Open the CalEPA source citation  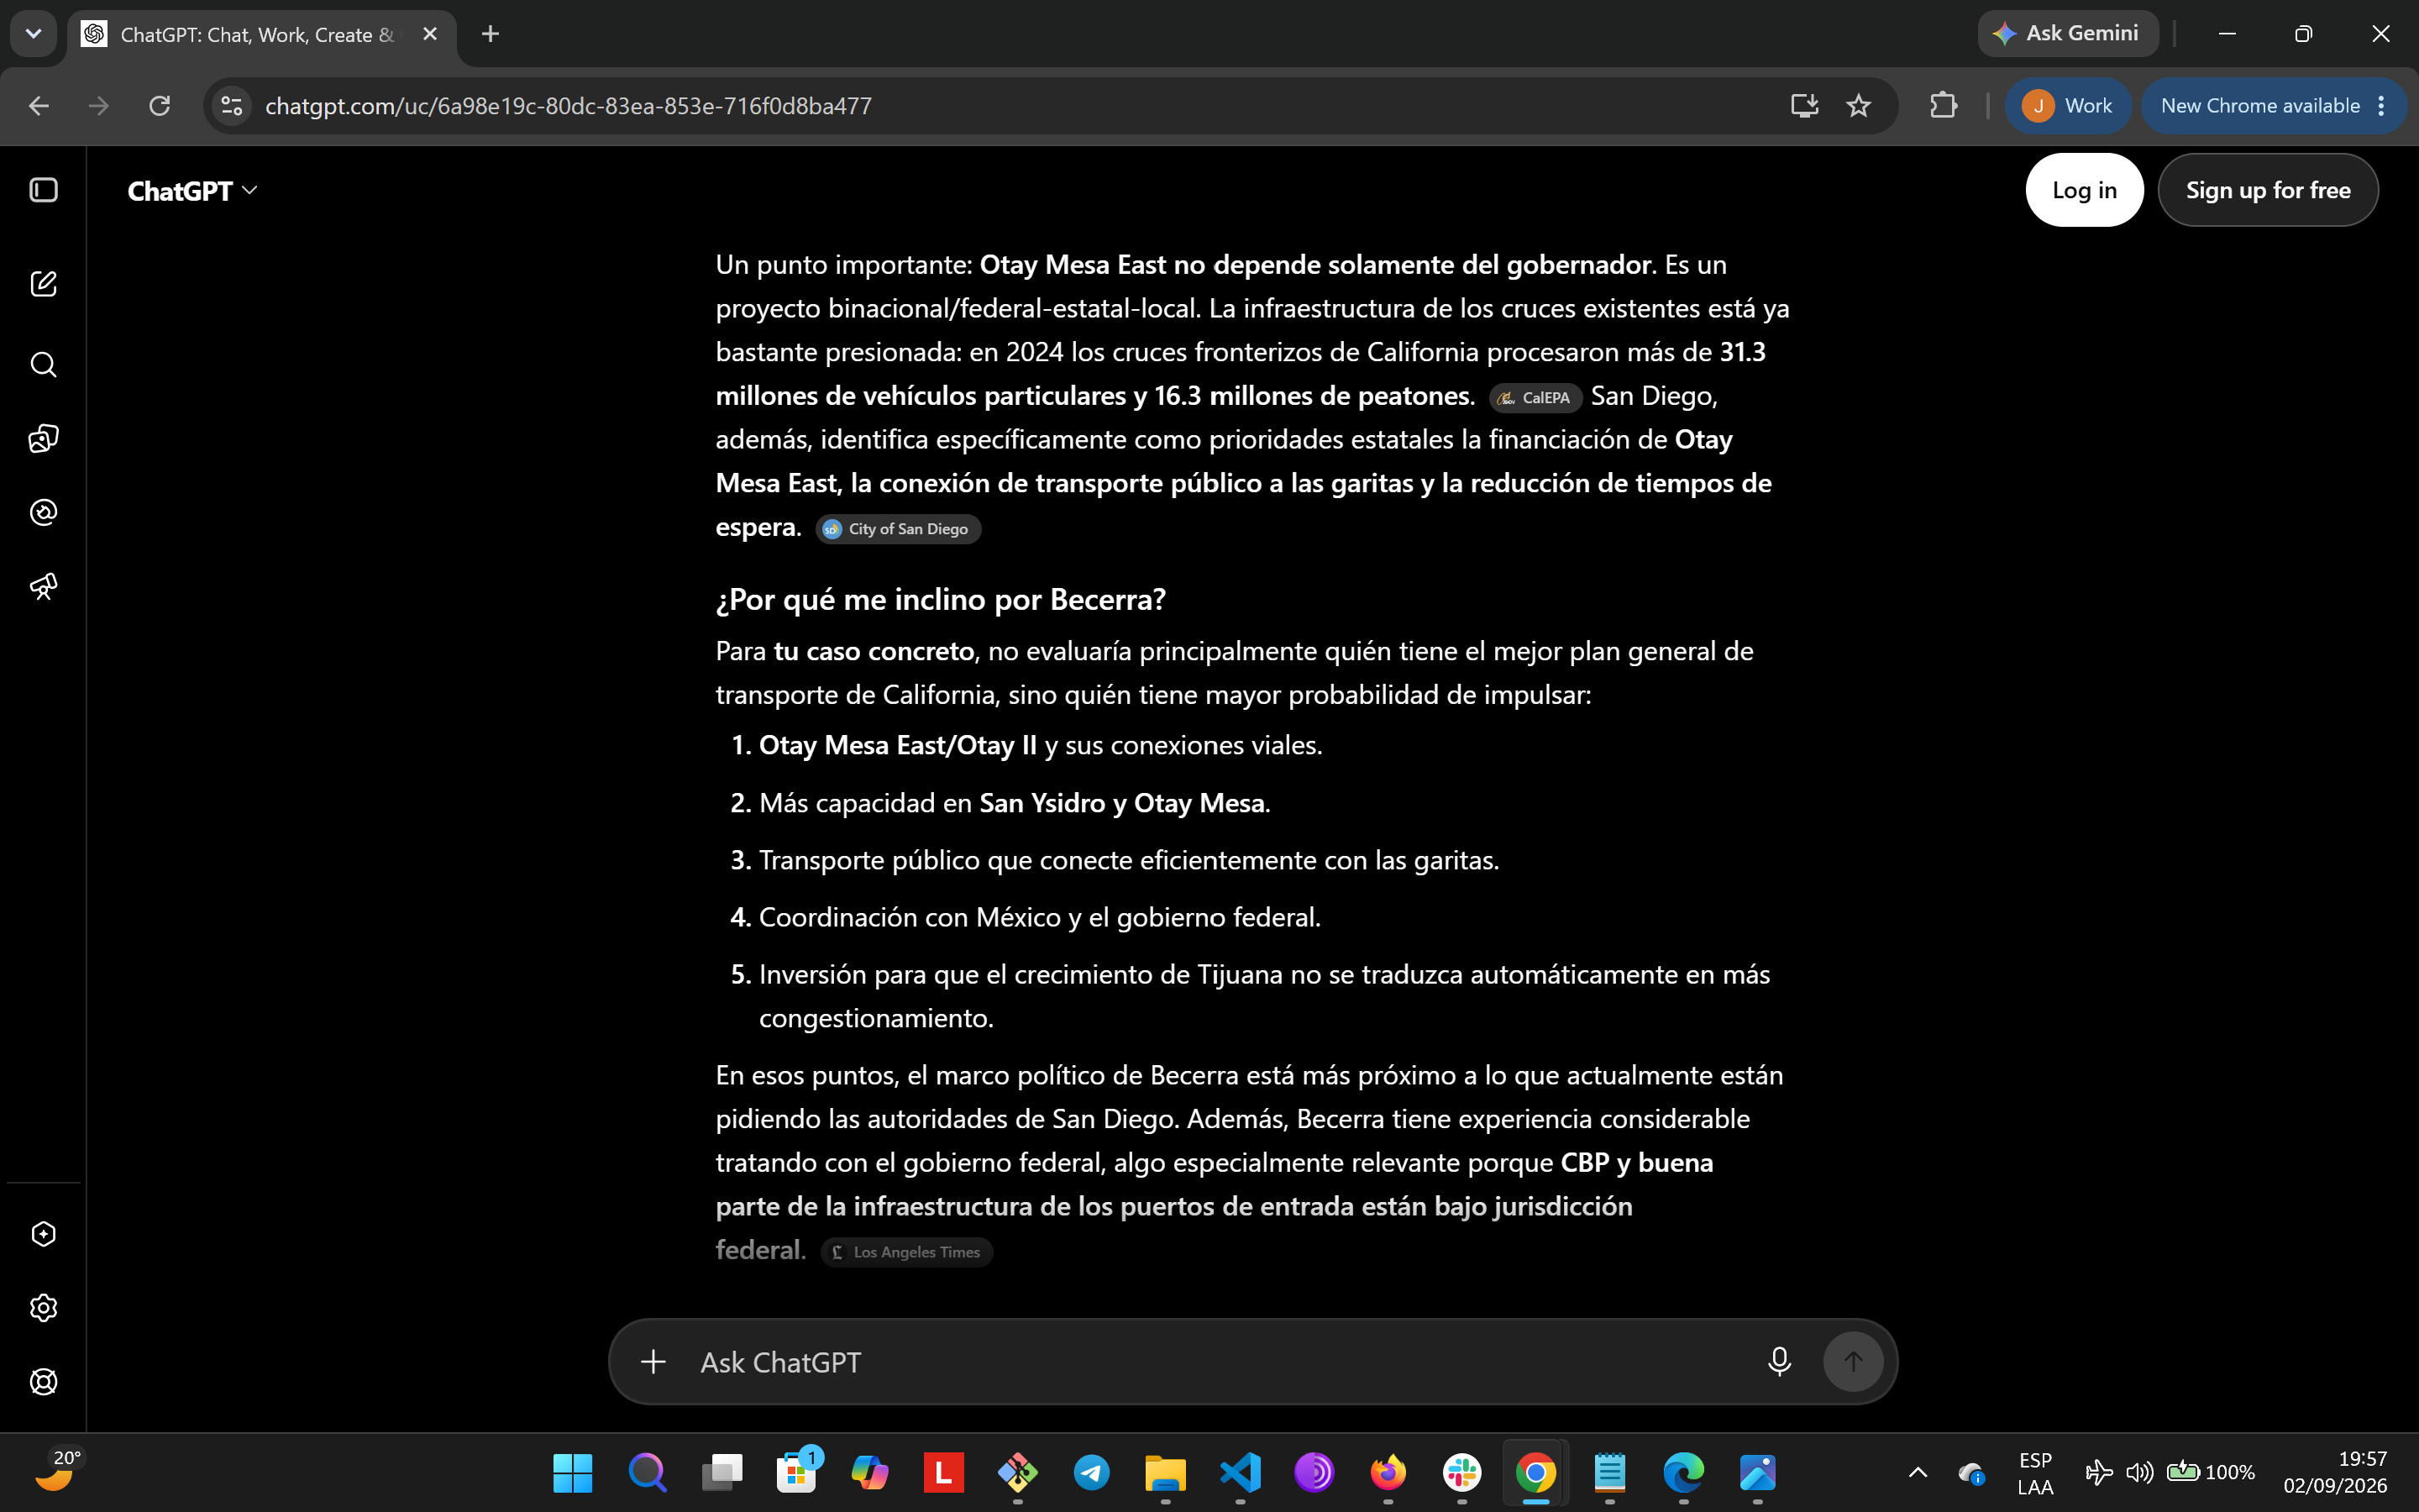(1535, 398)
